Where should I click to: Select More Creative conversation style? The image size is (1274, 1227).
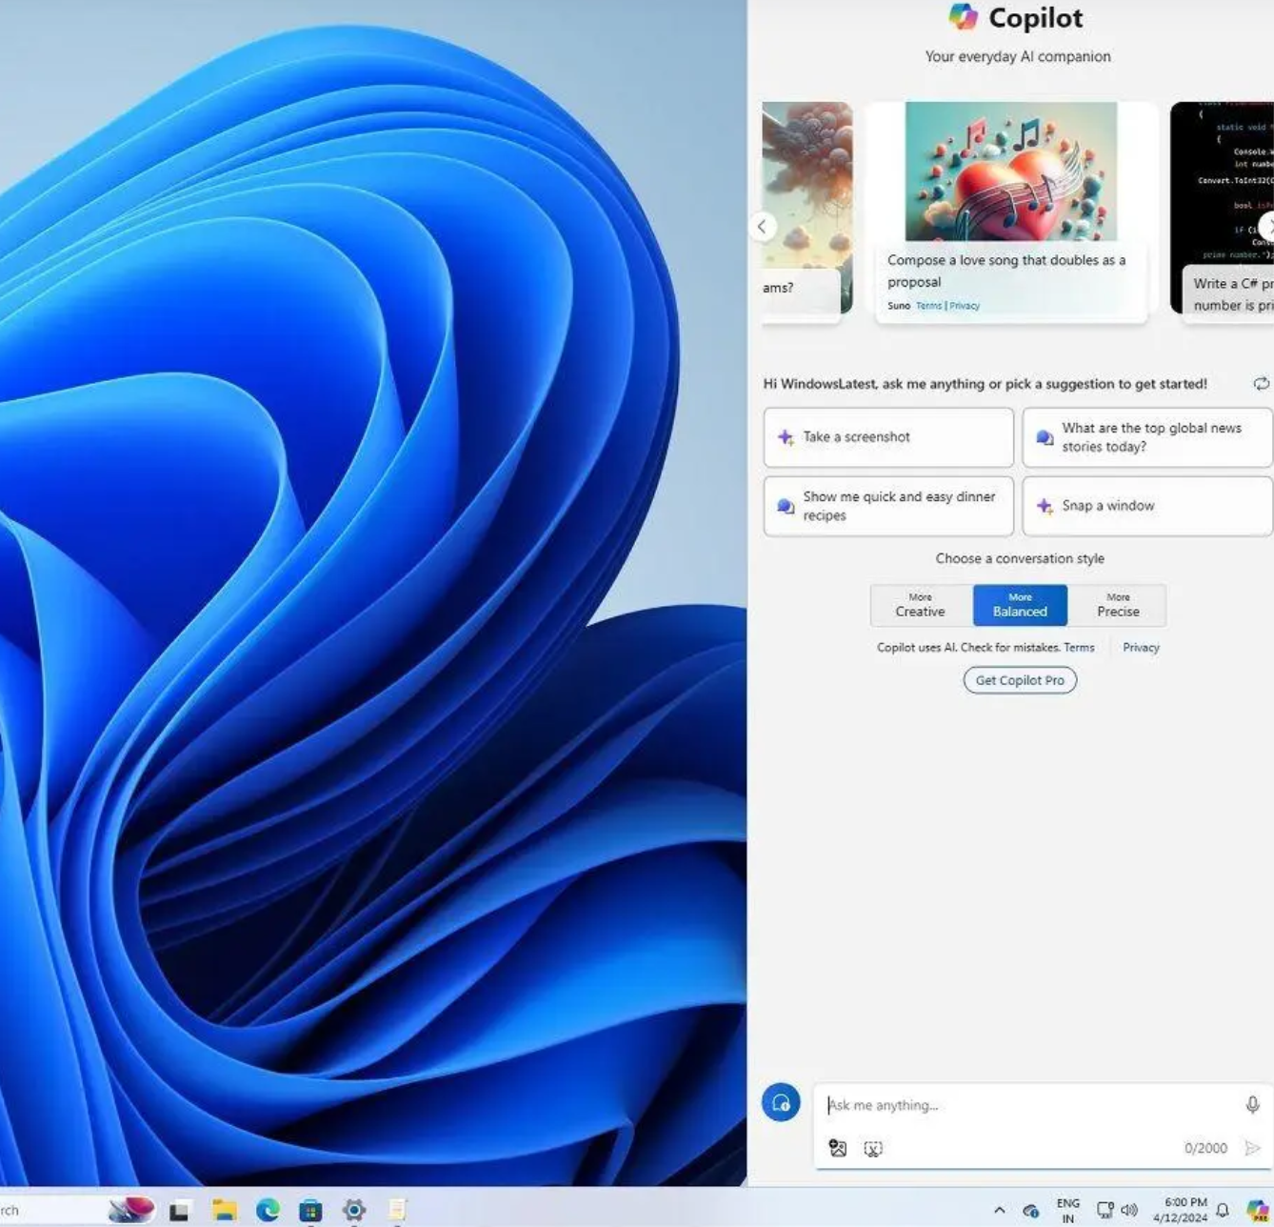(x=921, y=605)
